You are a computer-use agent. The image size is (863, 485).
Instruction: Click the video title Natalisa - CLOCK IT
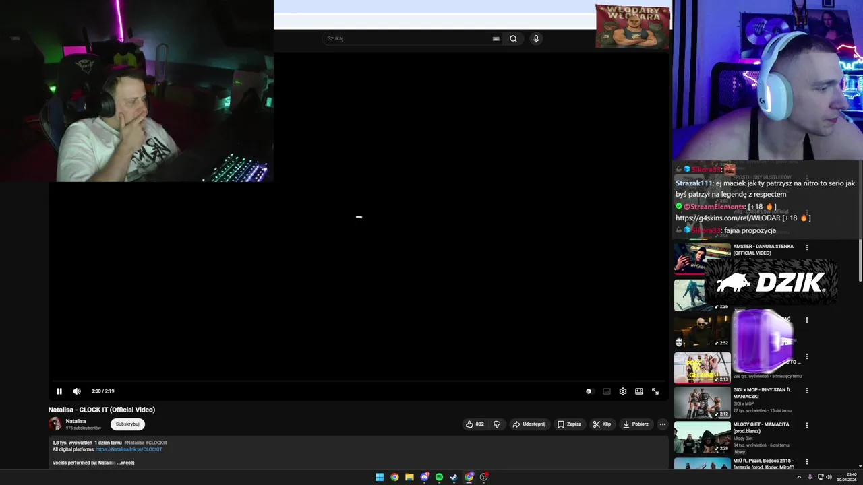pos(102,410)
